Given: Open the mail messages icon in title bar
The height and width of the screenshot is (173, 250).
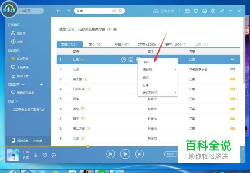Looking at the screenshot, I should pos(187,11).
